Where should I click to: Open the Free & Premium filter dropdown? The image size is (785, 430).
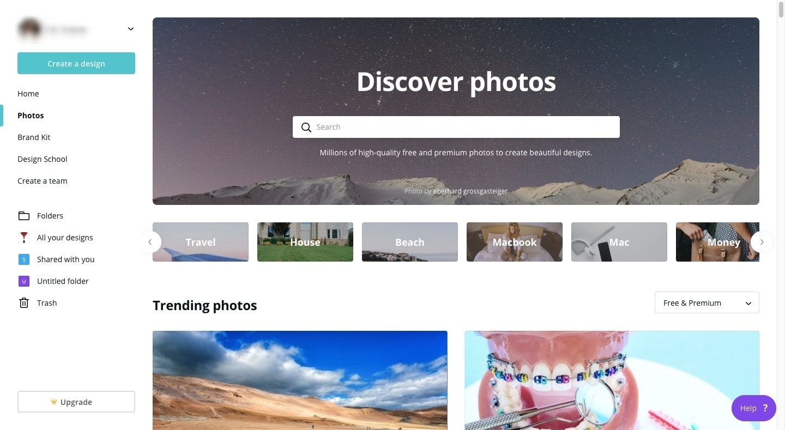tap(706, 303)
